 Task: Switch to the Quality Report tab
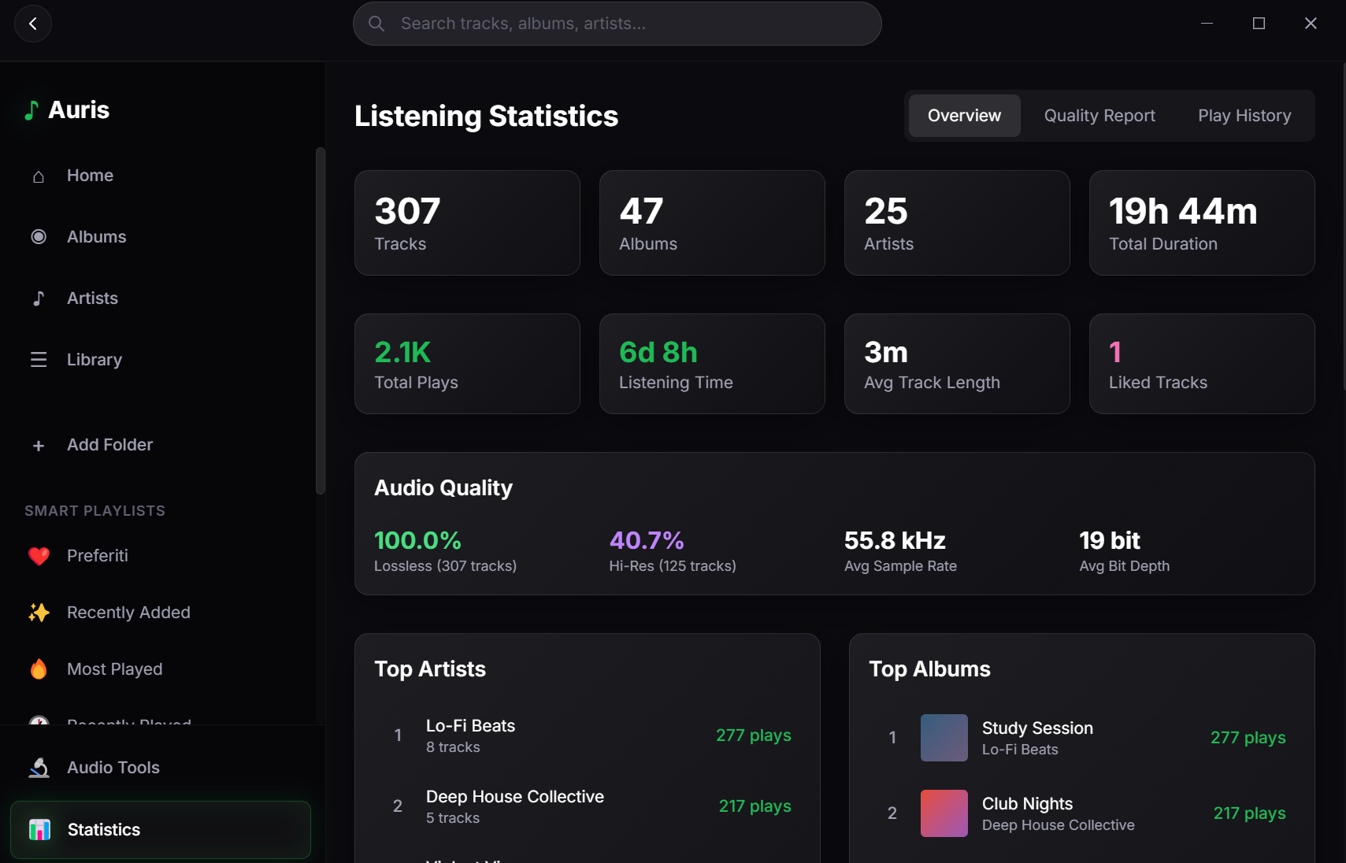pyautogui.click(x=1099, y=115)
